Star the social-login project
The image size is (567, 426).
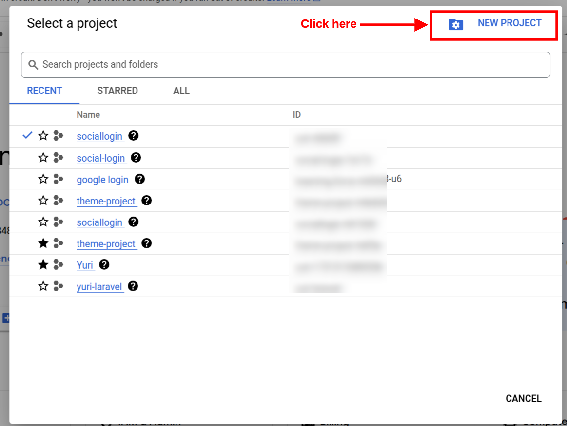[43, 158]
